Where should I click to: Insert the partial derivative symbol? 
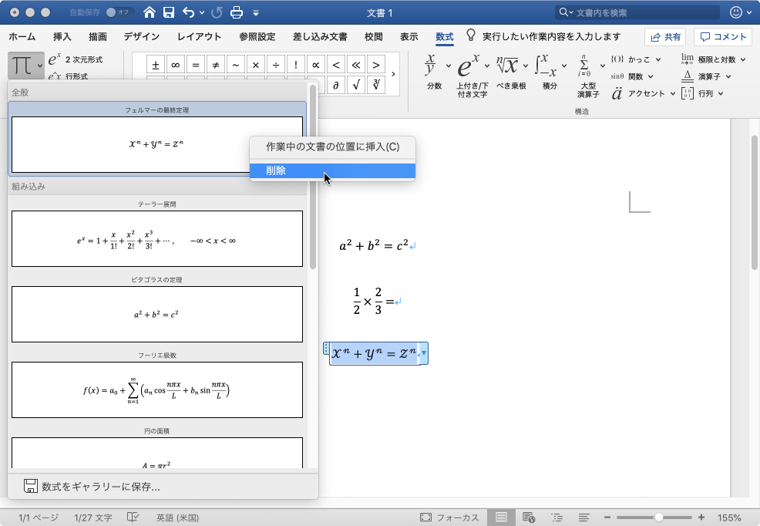[x=336, y=86]
